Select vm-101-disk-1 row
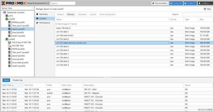 [134, 32]
